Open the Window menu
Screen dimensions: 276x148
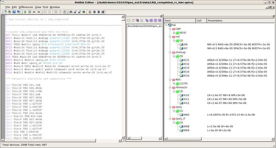(x=55, y=7)
